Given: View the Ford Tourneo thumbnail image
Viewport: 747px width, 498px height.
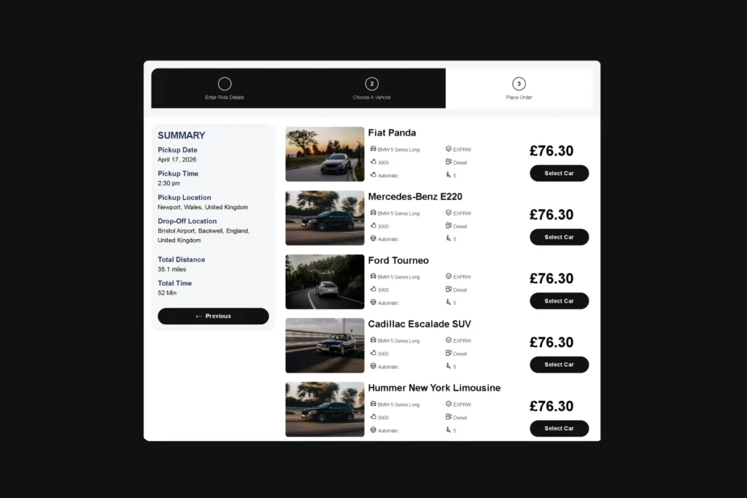Looking at the screenshot, I should [325, 282].
